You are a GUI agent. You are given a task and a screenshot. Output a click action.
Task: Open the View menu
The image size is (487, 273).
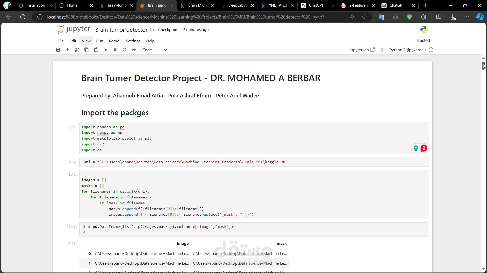(86, 41)
